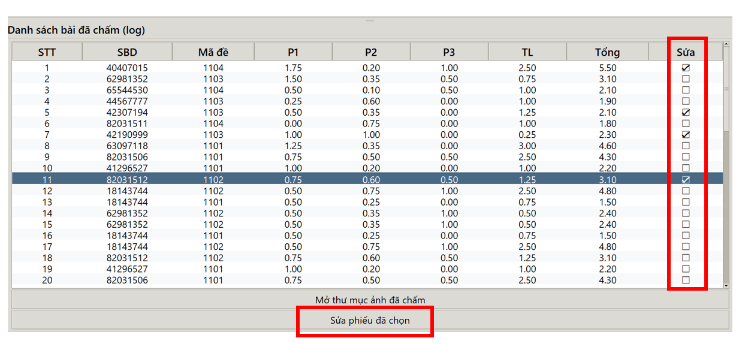
Task: Select row 8 with SBD 63097118
Action: pyautogui.click(x=127, y=146)
